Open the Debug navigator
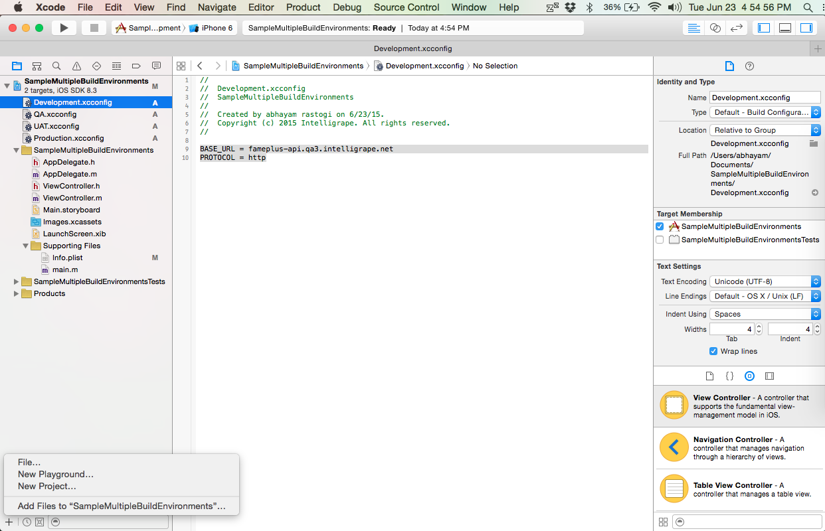 [117, 66]
